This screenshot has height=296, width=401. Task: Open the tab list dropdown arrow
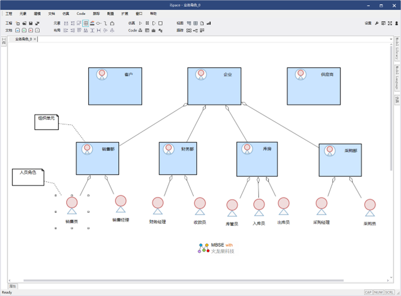click(391, 39)
